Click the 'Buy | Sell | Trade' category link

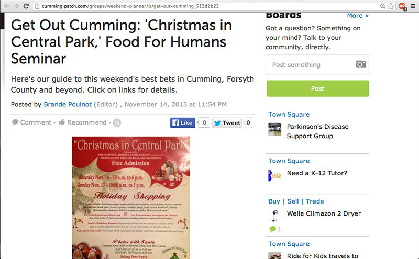(x=296, y=201)
